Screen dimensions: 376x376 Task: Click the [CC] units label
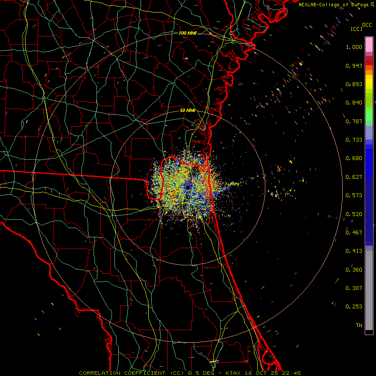coord(357,29)
